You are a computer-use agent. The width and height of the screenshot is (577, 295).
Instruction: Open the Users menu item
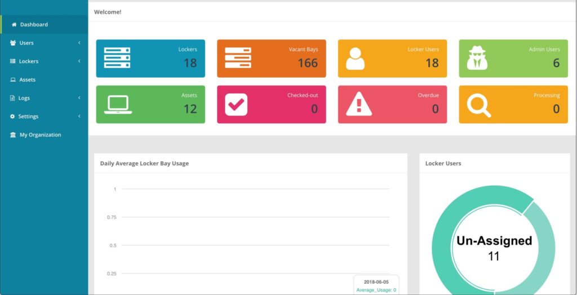(x=44, y=43)
